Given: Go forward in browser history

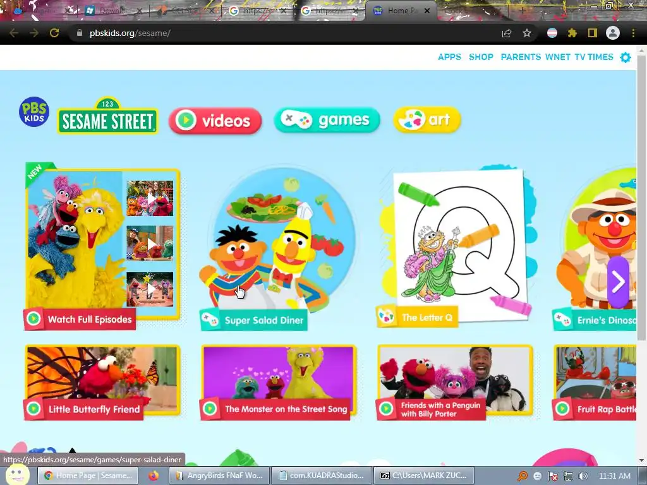Looking at the screenshot, I should [x=34, y=33].
